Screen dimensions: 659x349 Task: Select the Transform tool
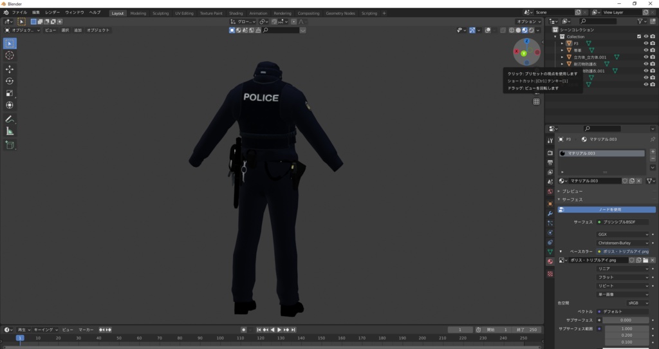click(10, 105)
